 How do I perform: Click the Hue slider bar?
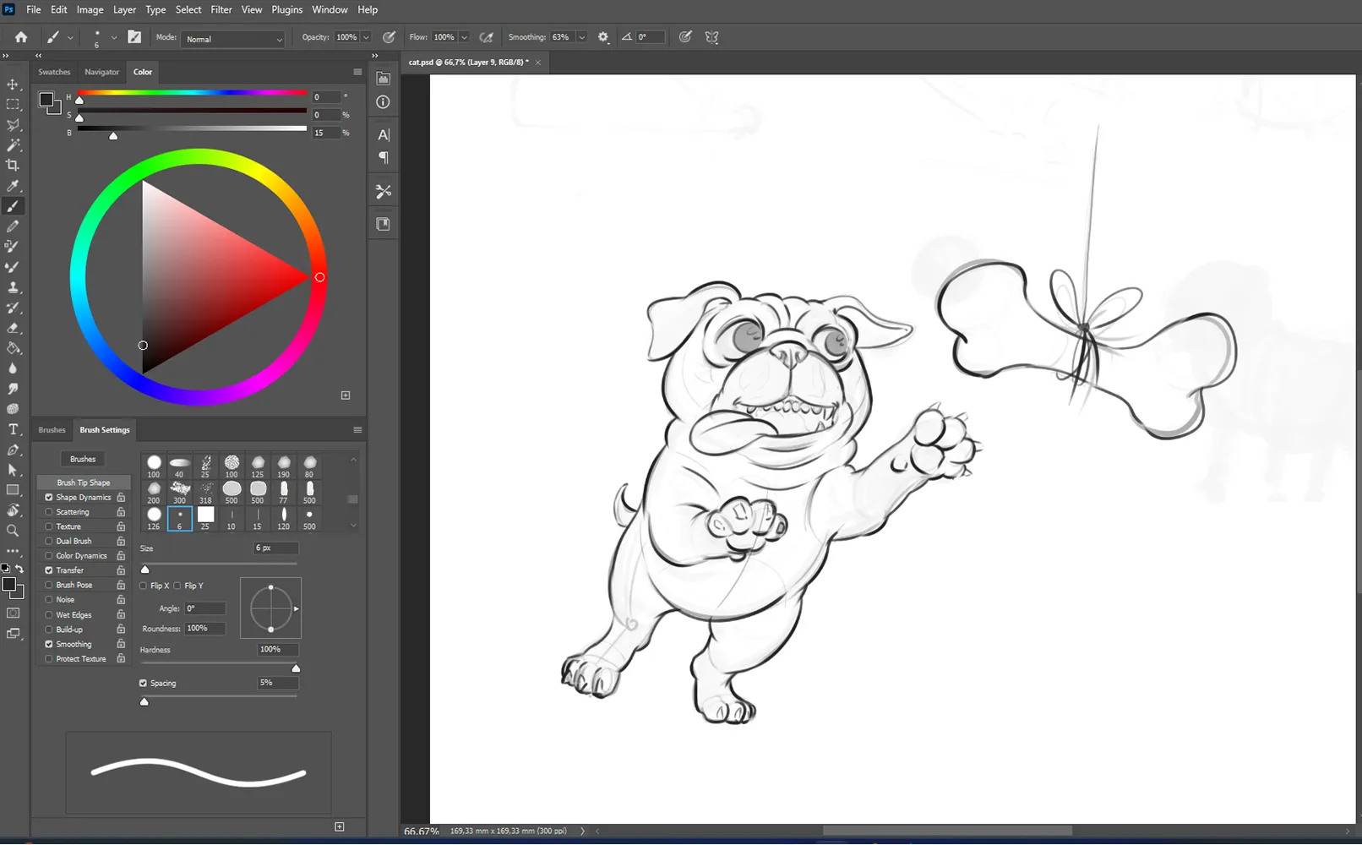192,93
